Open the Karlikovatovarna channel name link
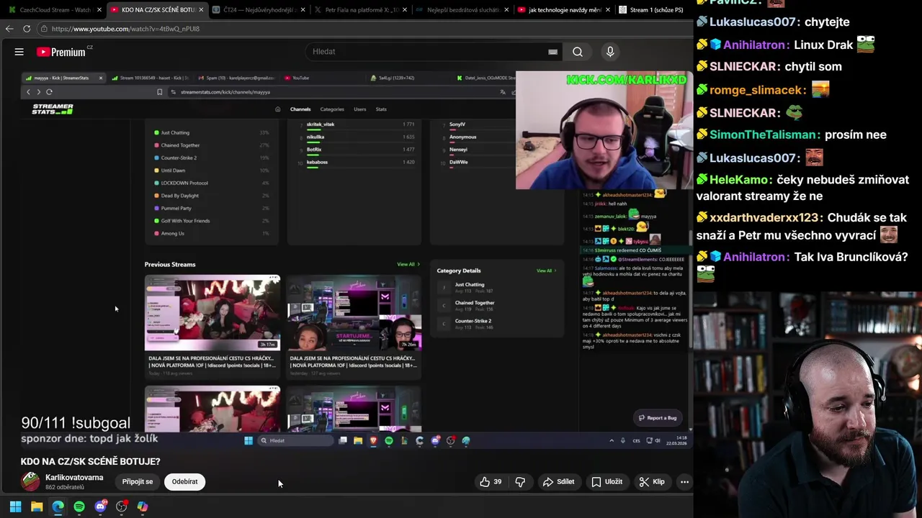 [x=74, y=478]
